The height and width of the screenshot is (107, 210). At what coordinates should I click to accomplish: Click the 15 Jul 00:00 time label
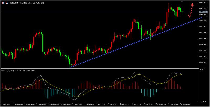185,104
